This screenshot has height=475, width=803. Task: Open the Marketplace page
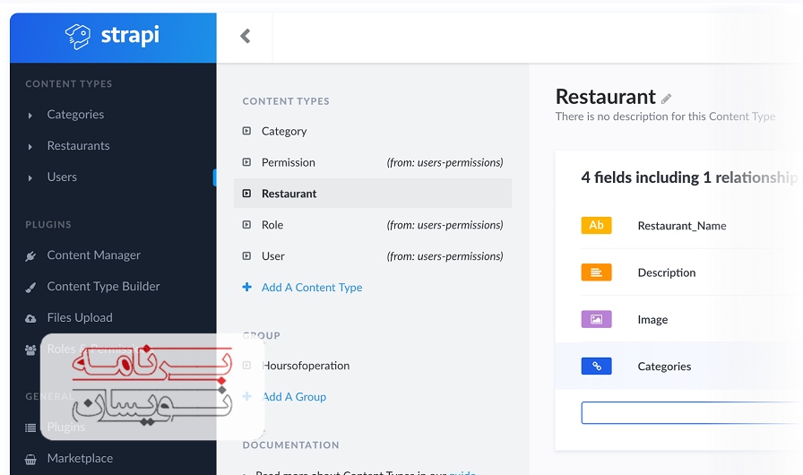tap(80, 458)
